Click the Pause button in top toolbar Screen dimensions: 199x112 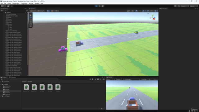pos(99,6)
